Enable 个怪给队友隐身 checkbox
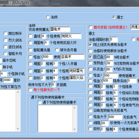 [x=90, y=92]
